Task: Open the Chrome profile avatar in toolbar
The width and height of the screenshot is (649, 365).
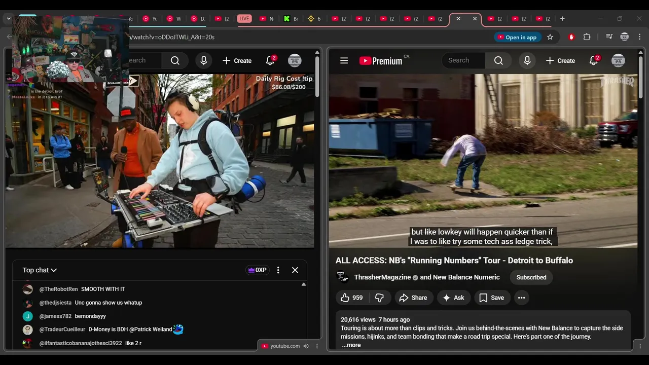Action: click(x=625, y=37)
